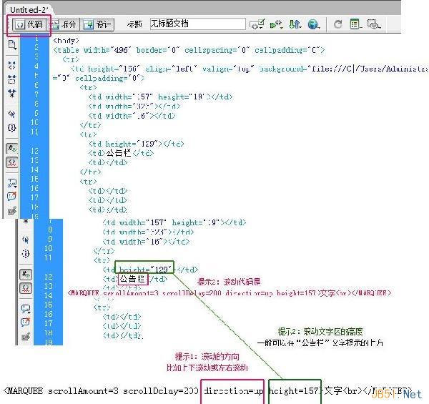Screen dimensions: 429x404
Task: Click the document title input field
Action: tap(197, 24)
